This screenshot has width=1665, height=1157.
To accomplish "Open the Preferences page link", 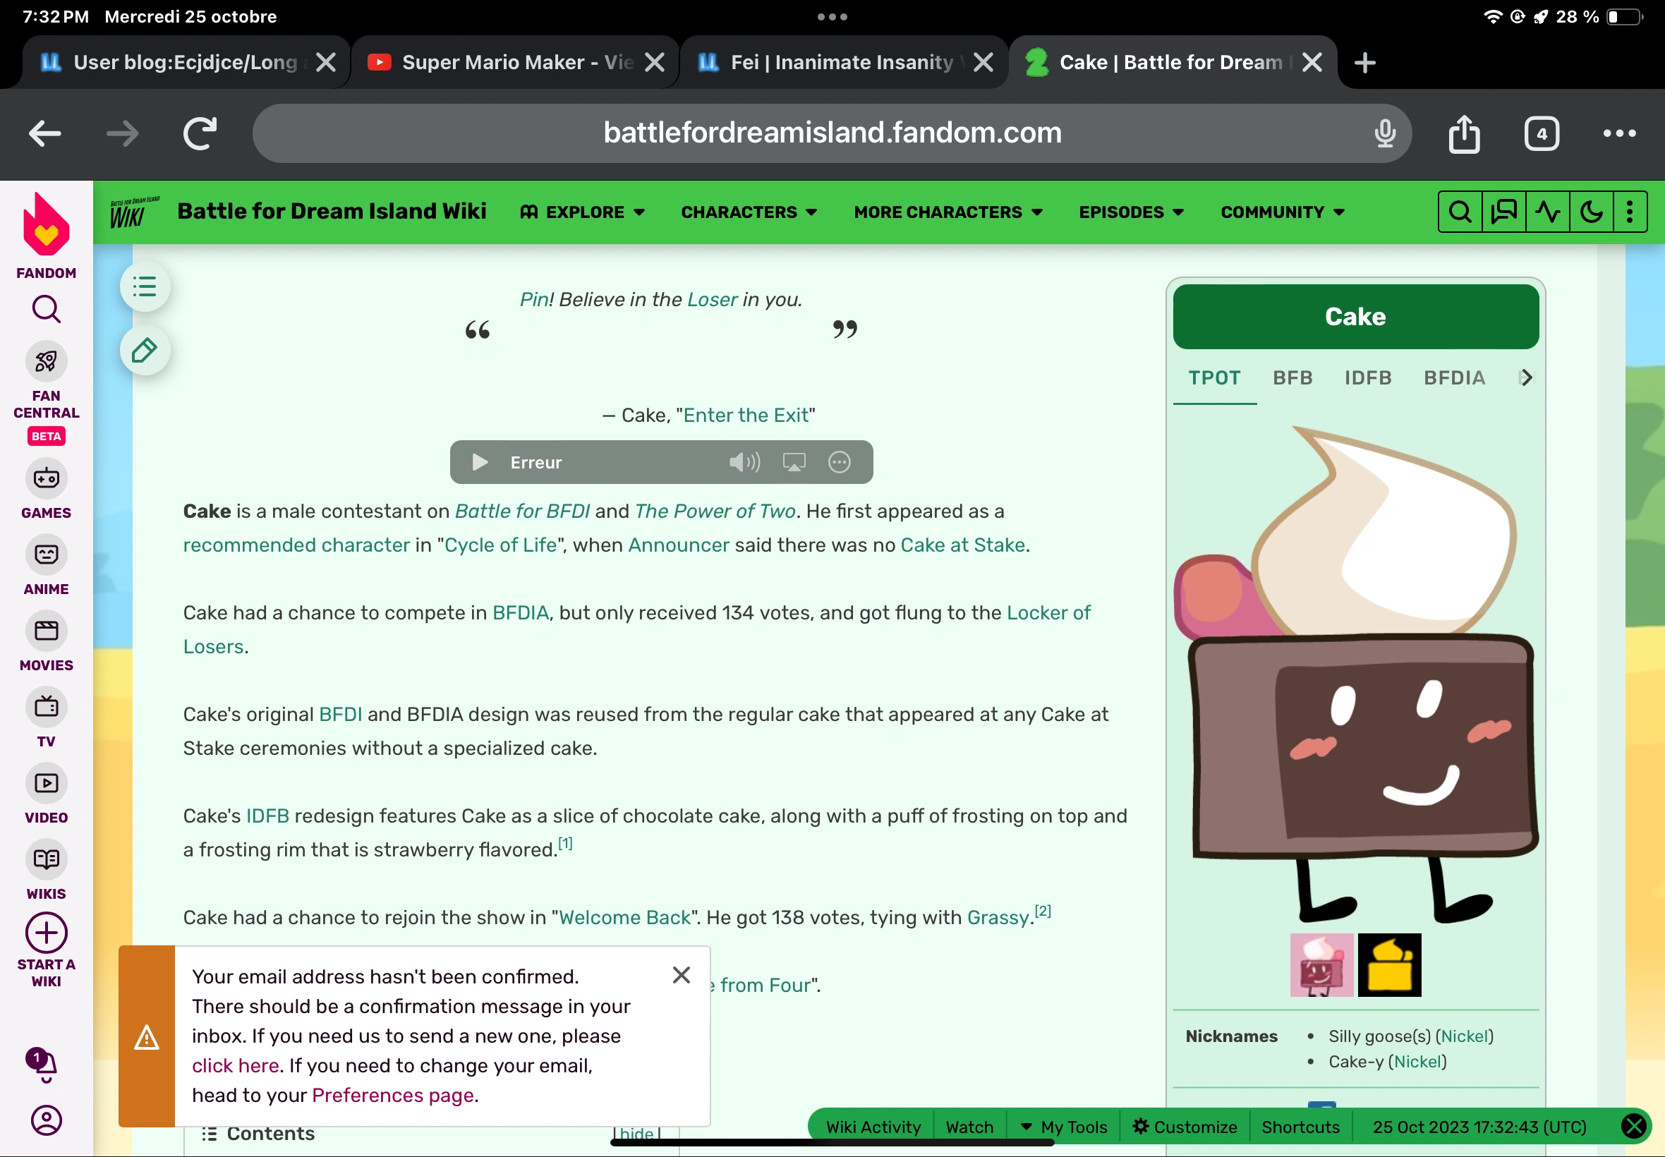I will click(392, 1095).
